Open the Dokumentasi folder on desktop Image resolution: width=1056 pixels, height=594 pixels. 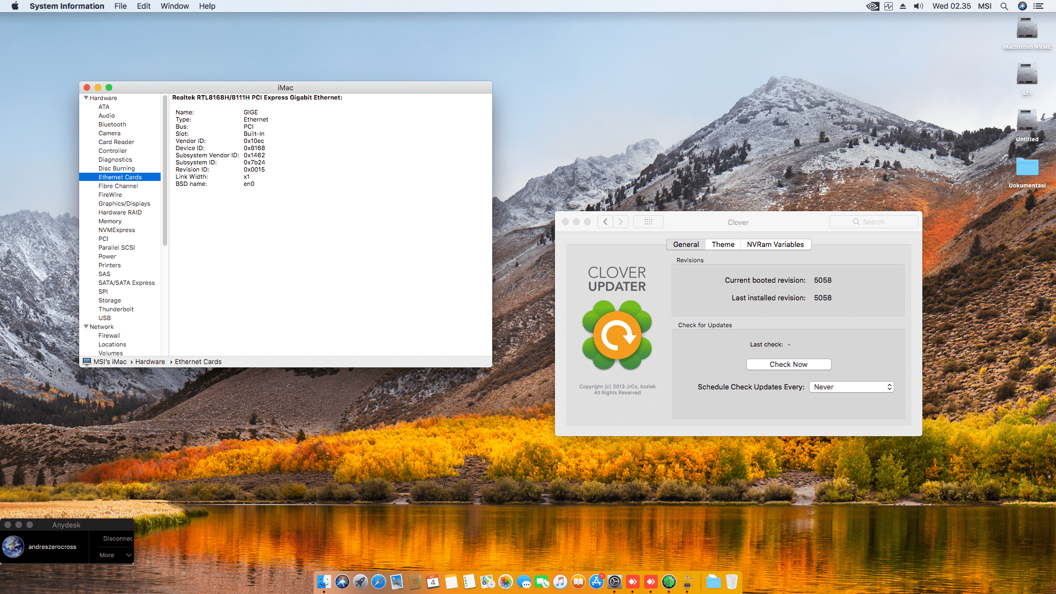pyautogui.click(x=1026, y=168)
